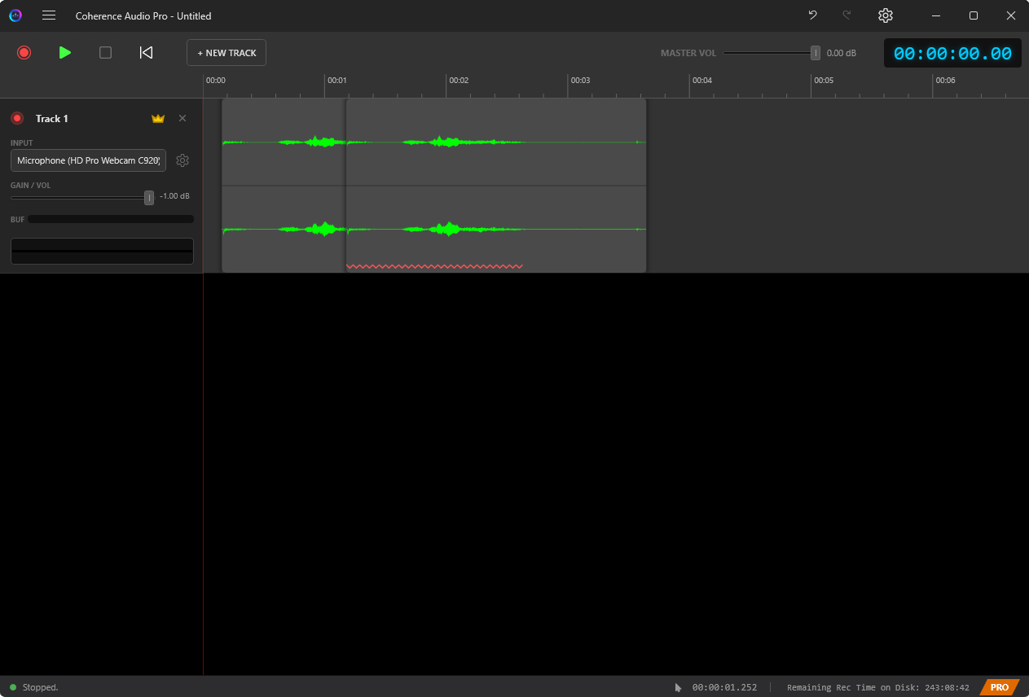This screenshot has height=697, width=1029.
Task: Select the audio clip starting at 00:01
Action: pos(489,185)
